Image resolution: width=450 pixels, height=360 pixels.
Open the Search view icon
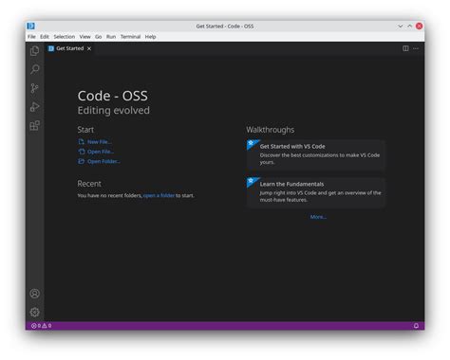34,69
